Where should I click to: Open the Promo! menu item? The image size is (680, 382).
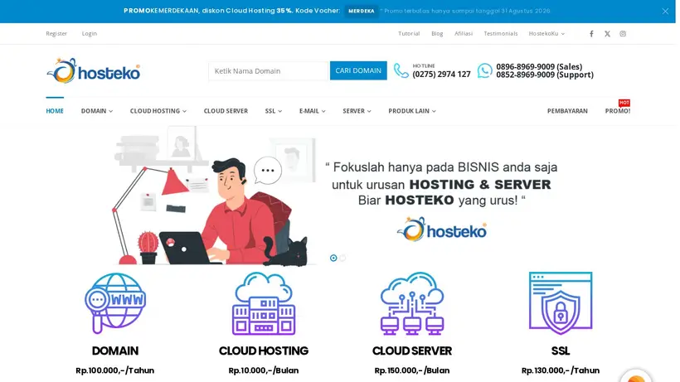pos(618,111)
